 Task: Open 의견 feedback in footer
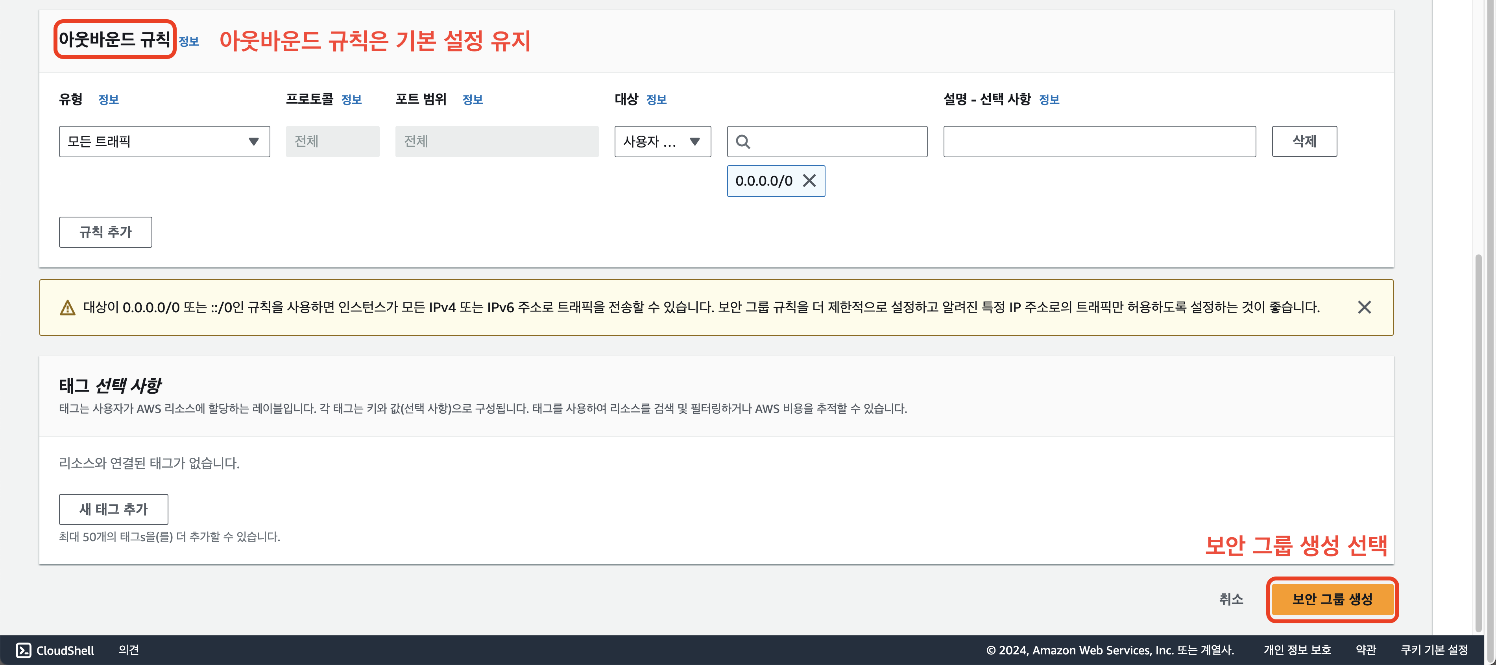[128, 650]
